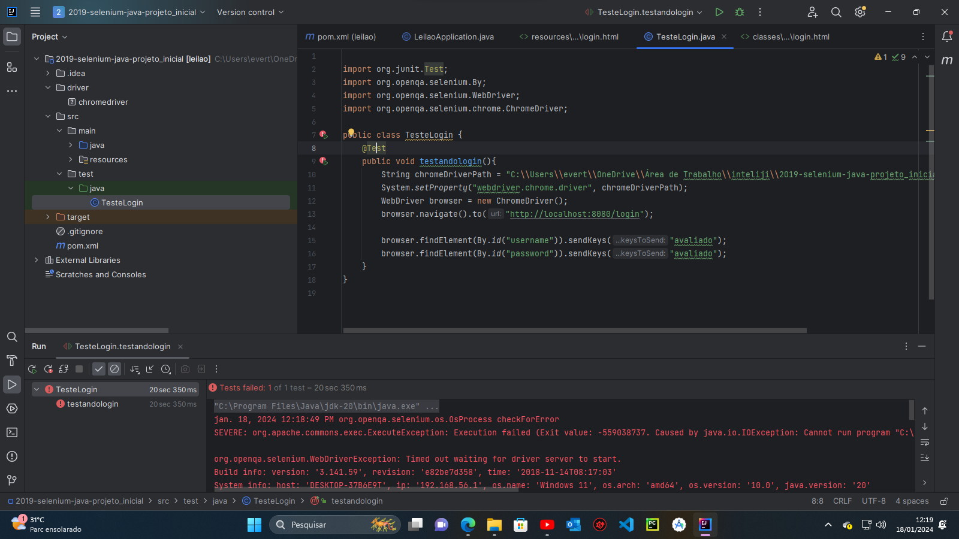Viewport: 959px width, 539px height.
Task: Open test history clock icon
Action: (x=166, y=369)
